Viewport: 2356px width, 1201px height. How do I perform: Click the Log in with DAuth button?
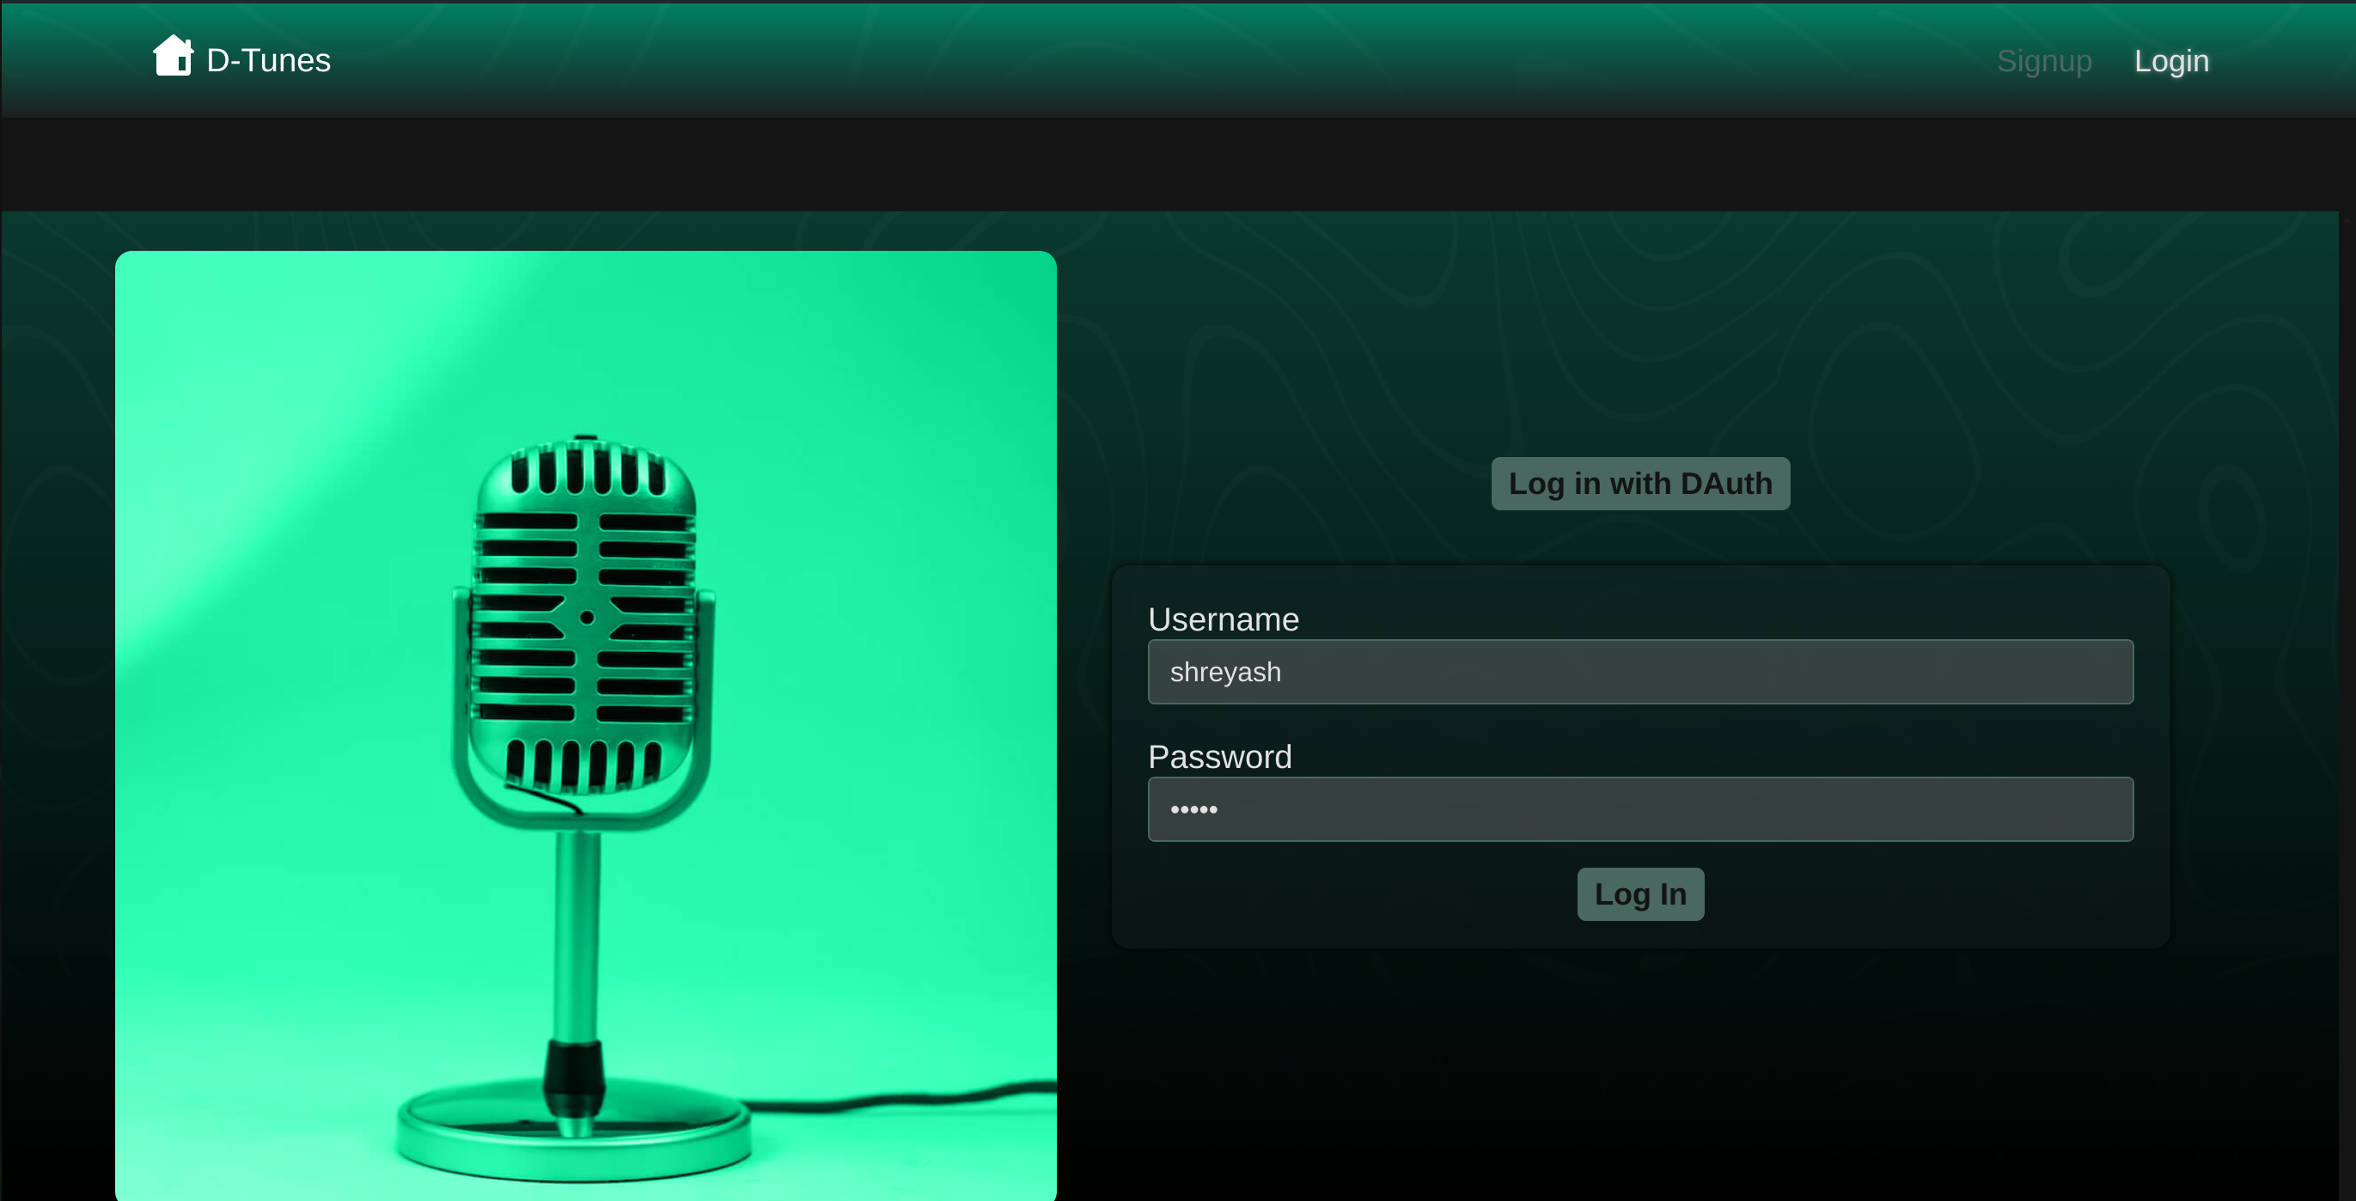pyautogui.click(x=1640, y=484)
